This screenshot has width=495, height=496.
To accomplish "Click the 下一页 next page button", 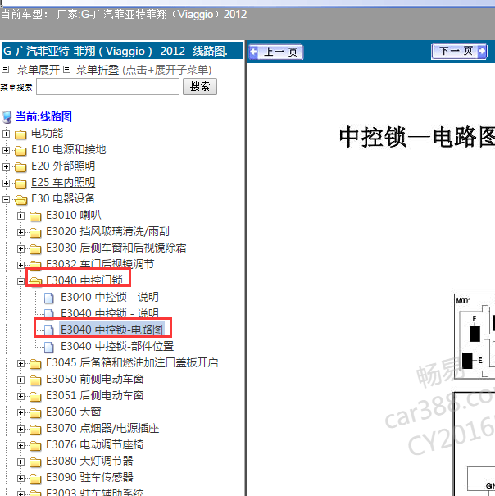I will point(459,52).
